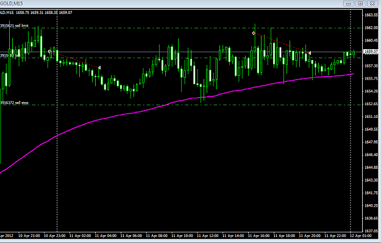Select the sell stop dashed line at 1652.65

point(181,105)
